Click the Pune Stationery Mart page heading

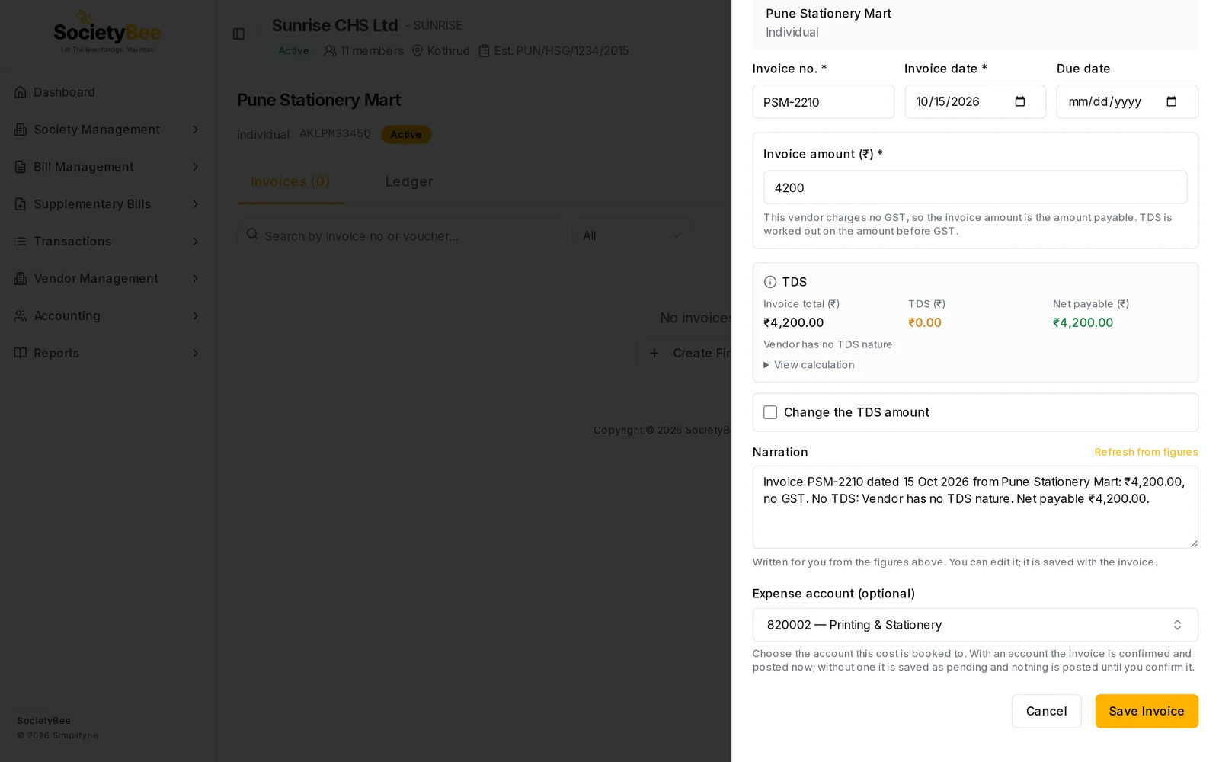[318, 100]
